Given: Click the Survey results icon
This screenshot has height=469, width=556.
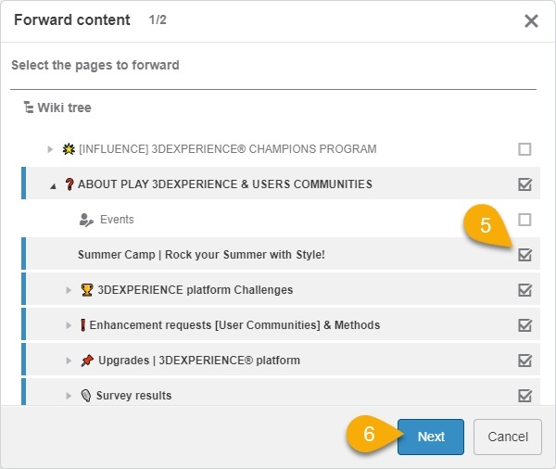Looking at the screenshot, I should click(x=86, y=396).
